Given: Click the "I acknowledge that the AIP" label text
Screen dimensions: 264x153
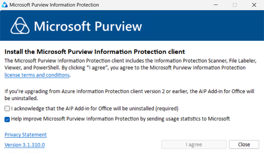Looking at the screenshot, I should (95, 109).
